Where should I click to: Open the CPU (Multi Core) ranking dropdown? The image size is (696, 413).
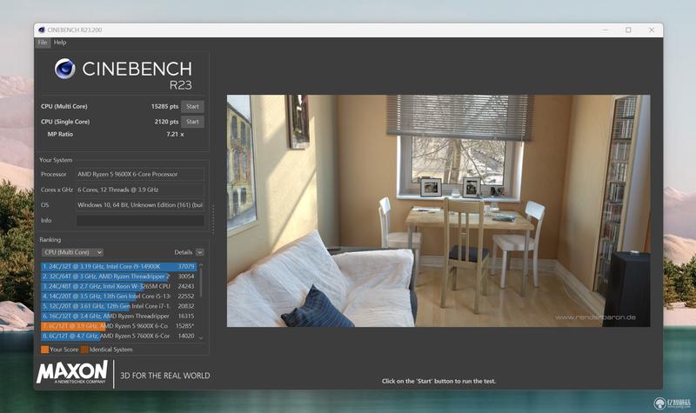pyautogui.click(x=73, y=252)
